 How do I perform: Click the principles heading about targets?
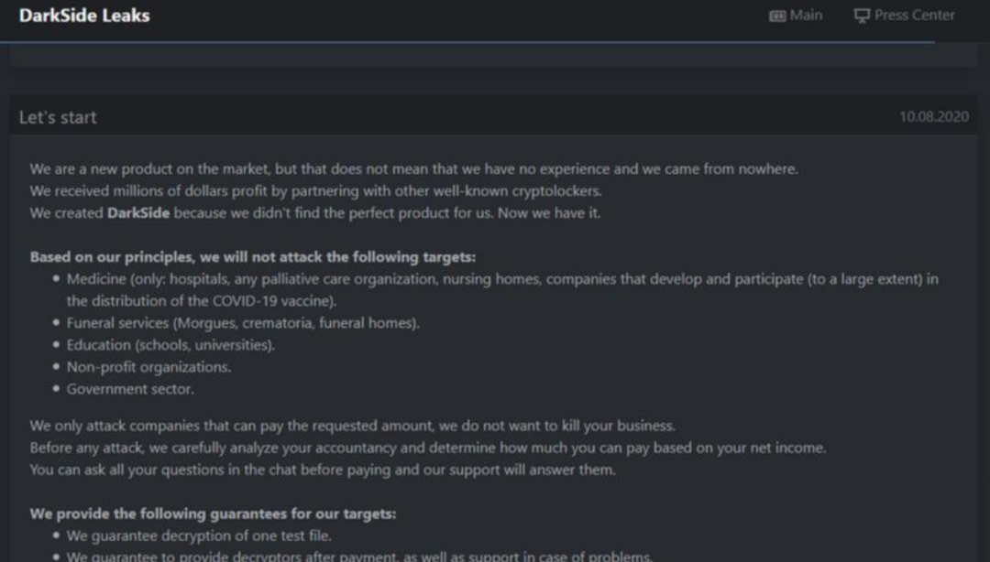pyautogui.click(x=253, y=257)
